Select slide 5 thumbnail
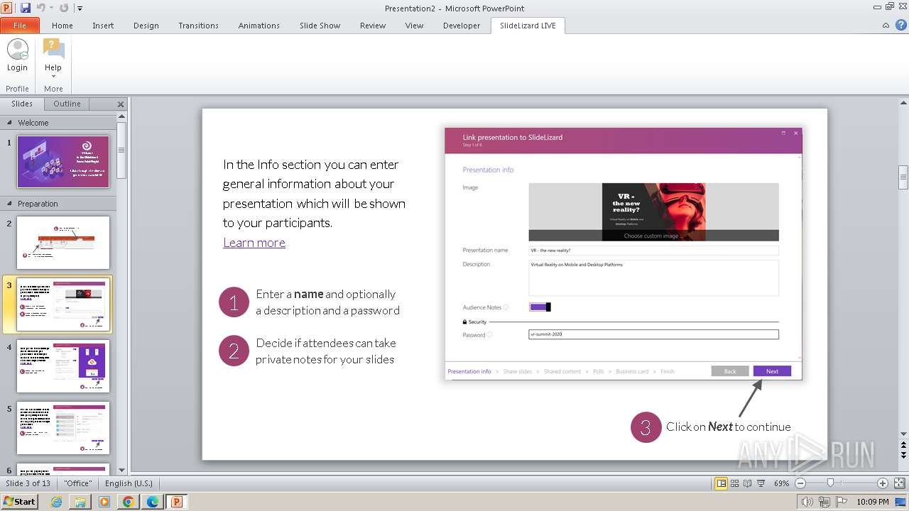909x511 pixels. pyautogui.click(x=63, y=428)
